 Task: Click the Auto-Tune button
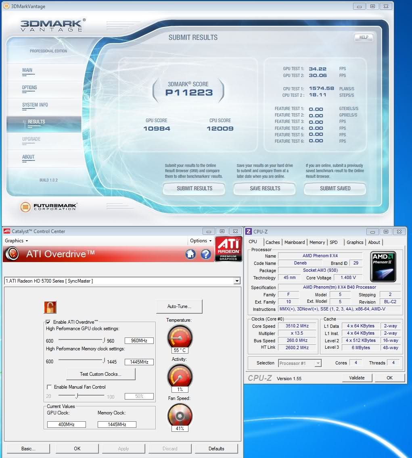point(179,306)
